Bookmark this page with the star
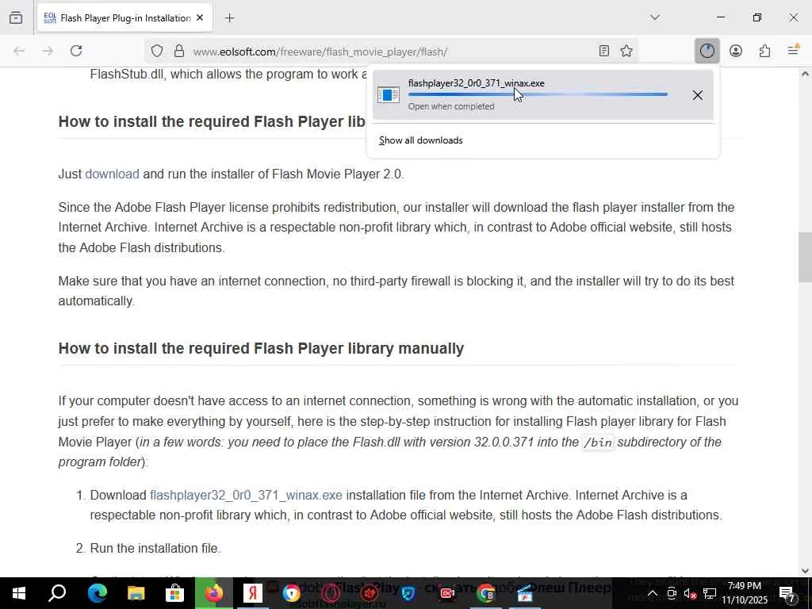 coord(626,51)
